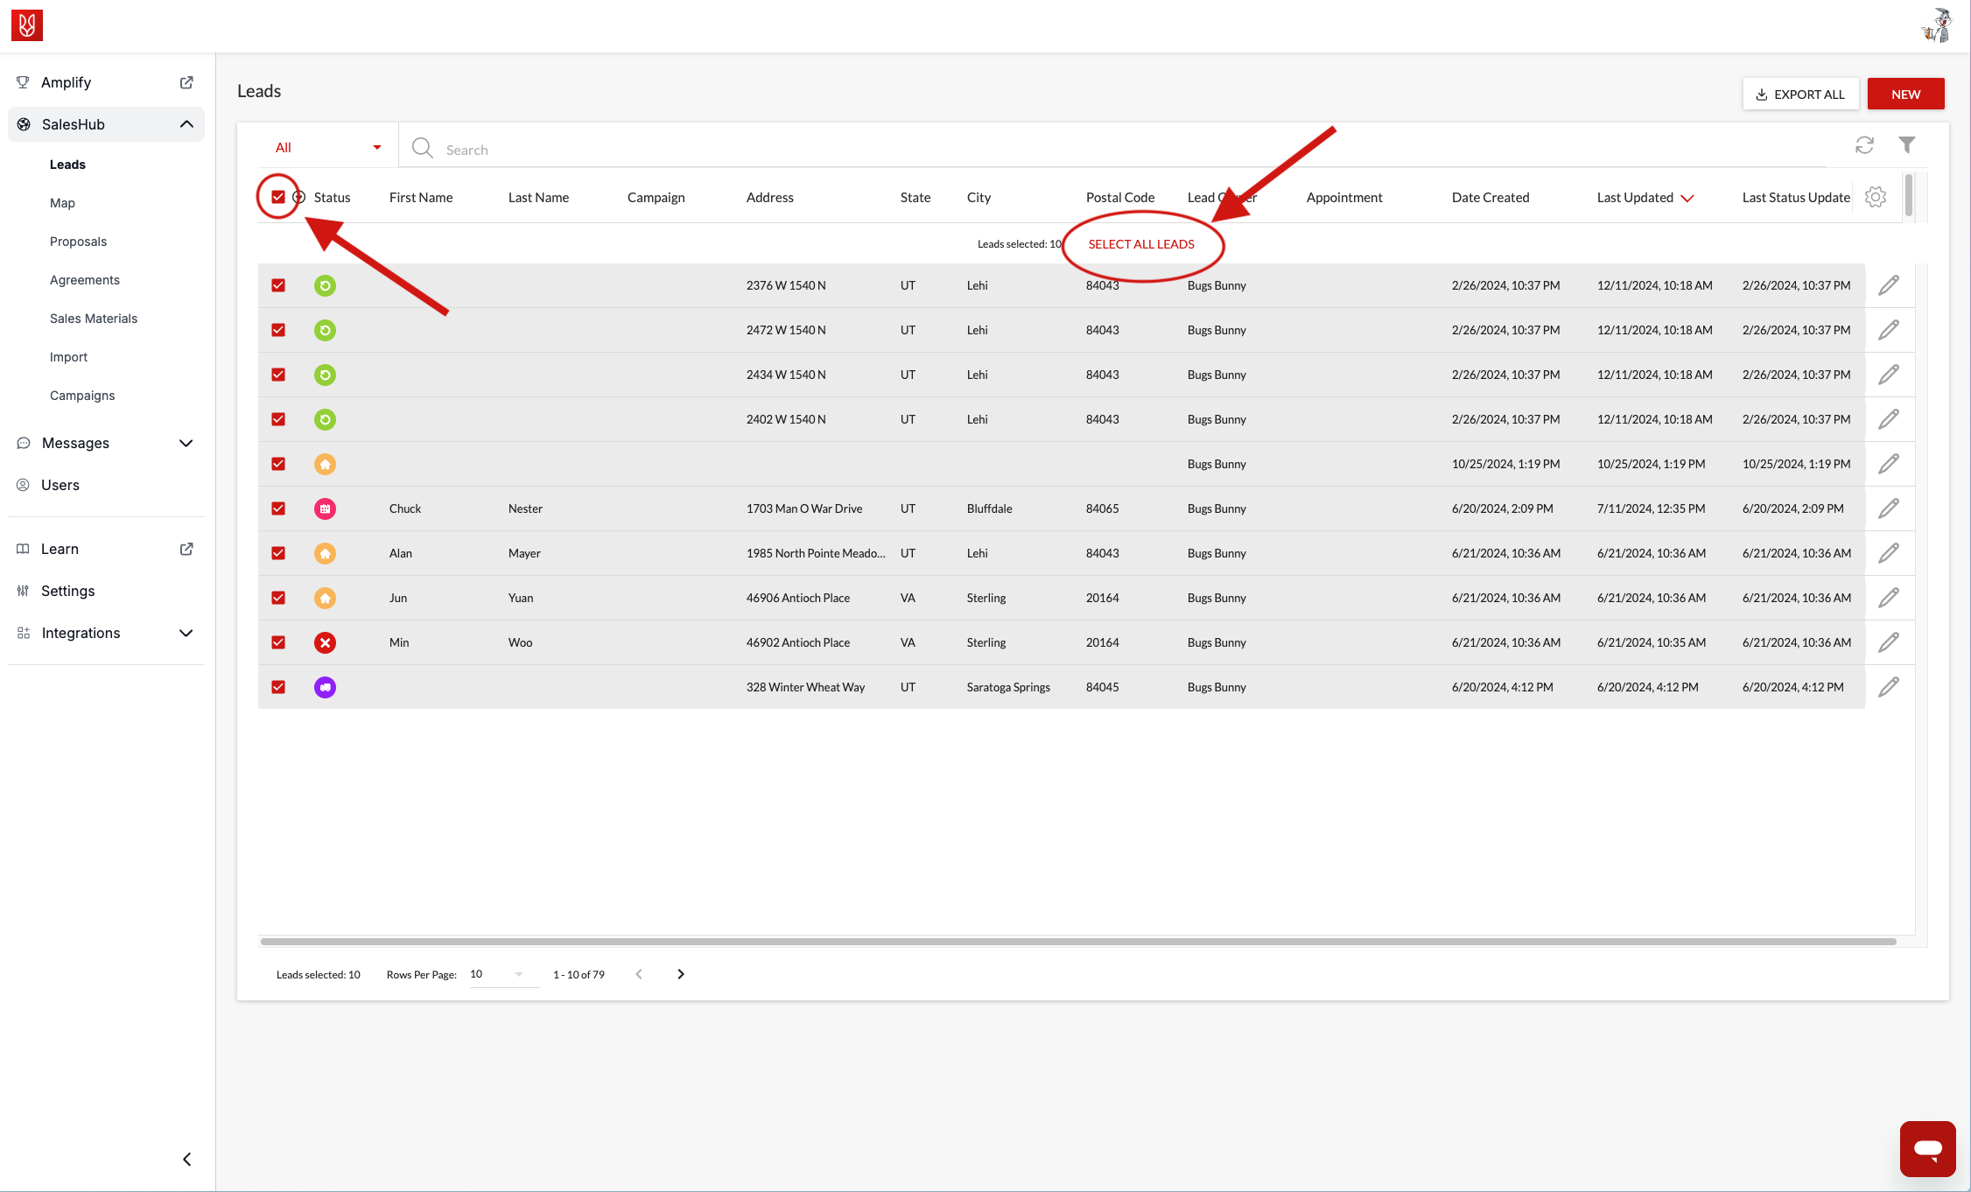Click the NEW lead button
Viewport: 1971px width, 1192px height.
click(1905, 94)
